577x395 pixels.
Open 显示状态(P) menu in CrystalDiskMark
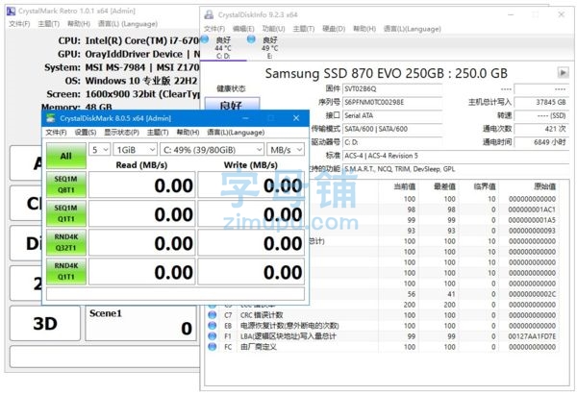[121, 133]
